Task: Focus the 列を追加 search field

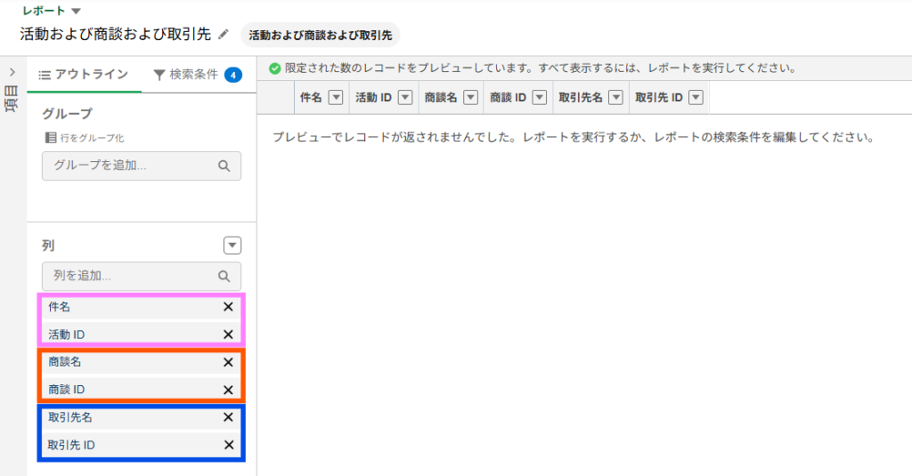Action: tap(142, 276)
